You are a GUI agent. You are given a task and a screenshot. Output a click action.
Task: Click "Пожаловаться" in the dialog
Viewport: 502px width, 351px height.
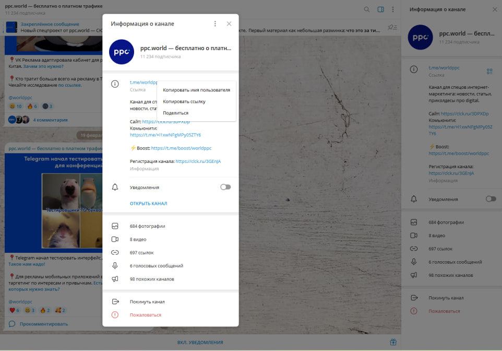145,315
